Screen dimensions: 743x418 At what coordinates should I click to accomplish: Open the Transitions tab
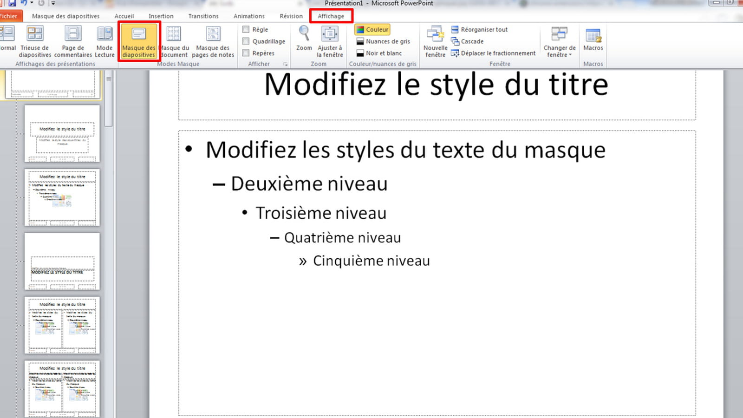tap(203, 16)
